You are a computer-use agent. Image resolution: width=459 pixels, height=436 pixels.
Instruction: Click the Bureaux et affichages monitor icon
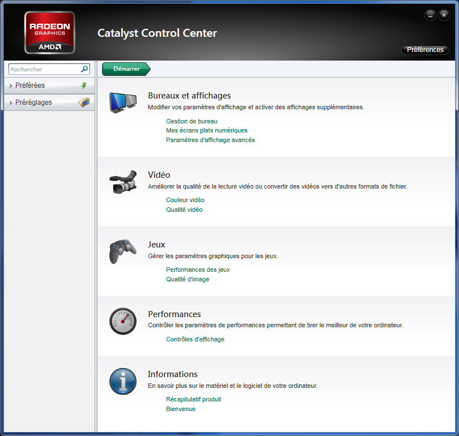point(122,103)
